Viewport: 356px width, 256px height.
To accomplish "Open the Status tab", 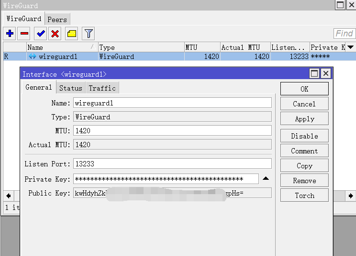I will pyautogui.click(x=71, y=88).
